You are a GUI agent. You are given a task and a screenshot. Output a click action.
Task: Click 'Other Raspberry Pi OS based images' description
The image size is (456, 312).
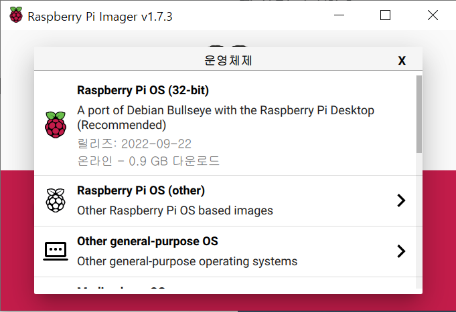point(175,210)
